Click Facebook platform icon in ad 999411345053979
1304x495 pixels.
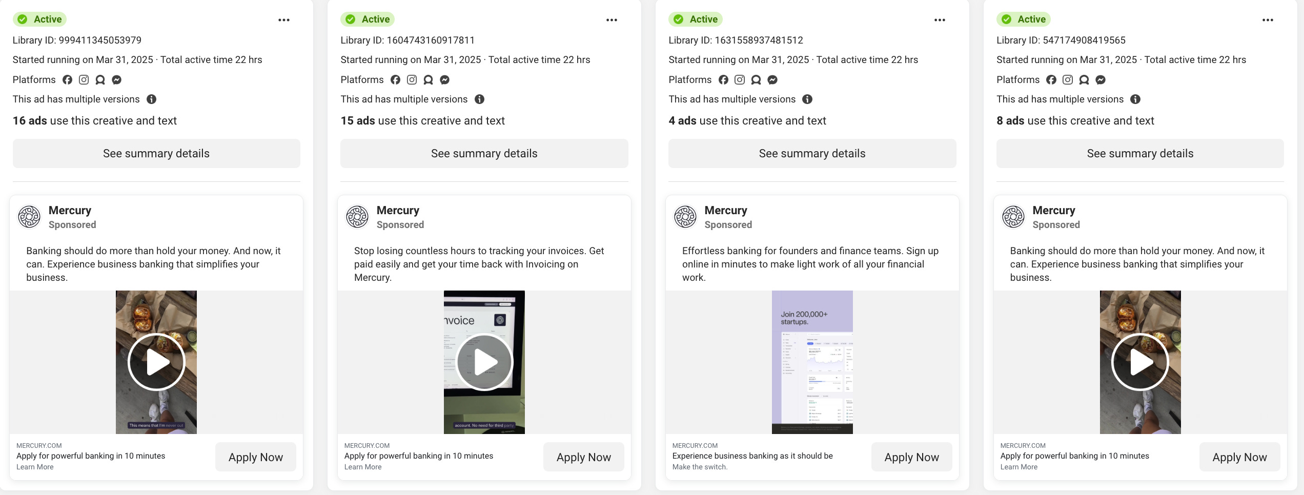(68, 79)
